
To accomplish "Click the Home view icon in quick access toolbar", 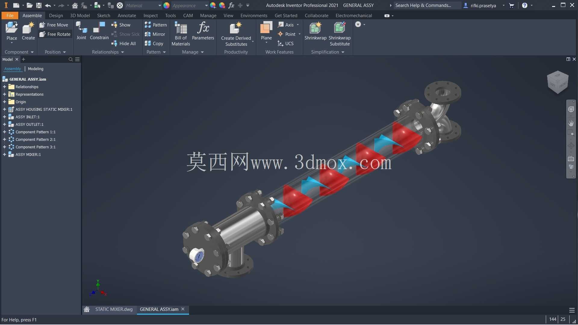I will 75,5.
